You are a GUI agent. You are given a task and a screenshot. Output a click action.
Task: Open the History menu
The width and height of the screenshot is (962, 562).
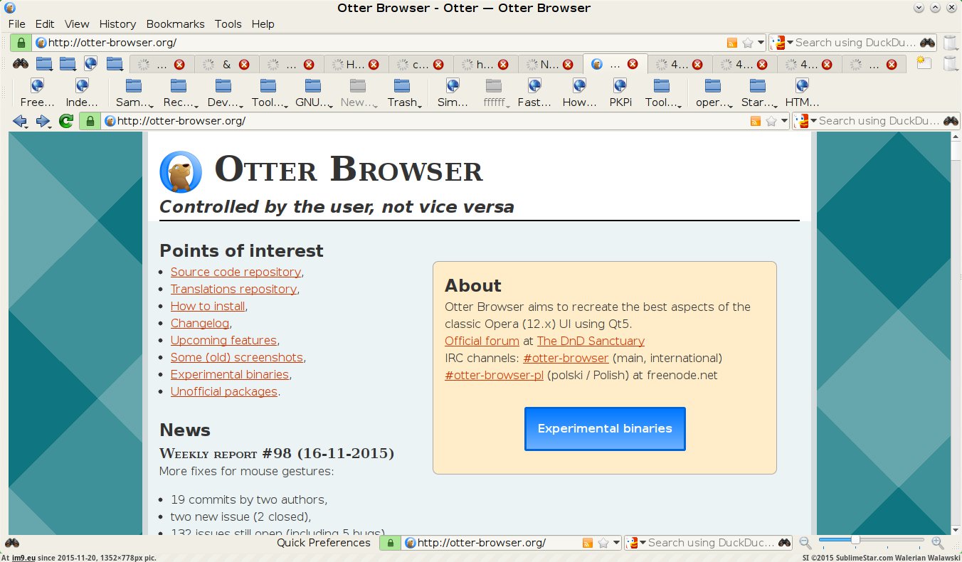[117, 23]
